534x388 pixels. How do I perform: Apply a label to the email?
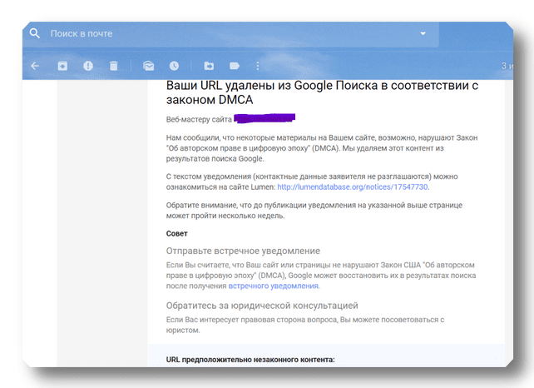point(235,66)
